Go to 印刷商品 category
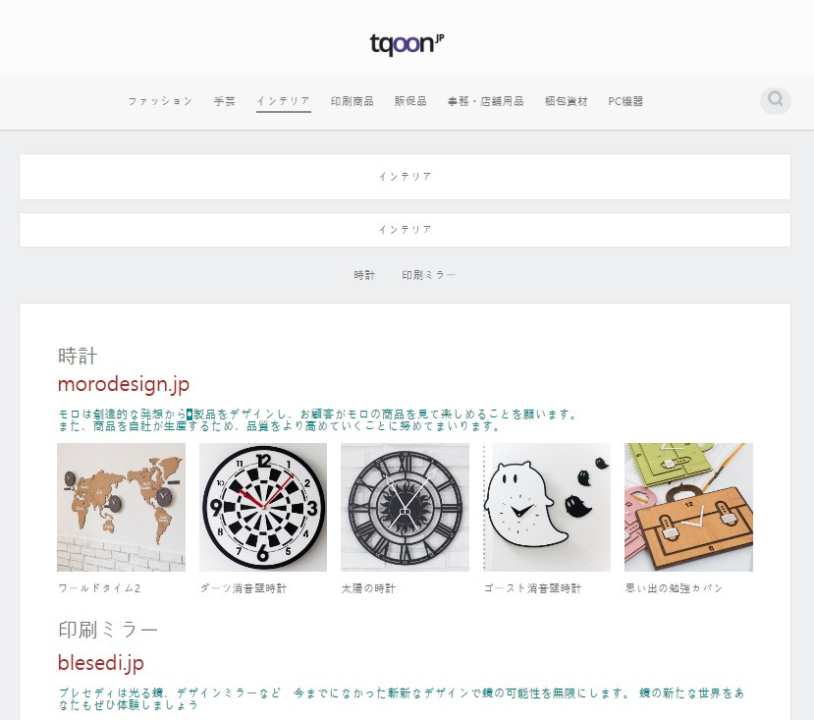Screen dimensions: 814x720 [353, 101]
